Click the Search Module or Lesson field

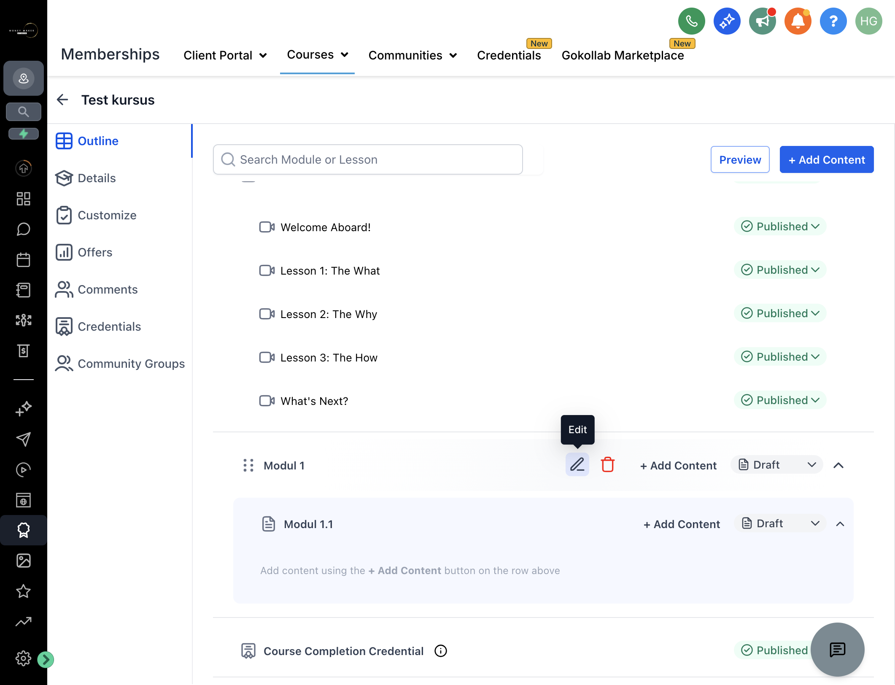pos(368,159)
